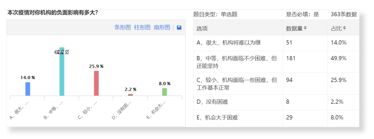Click the cyan 49.9% bar
Image resolution: width=374 pixels, height=139 pixels.
(62, 71)
